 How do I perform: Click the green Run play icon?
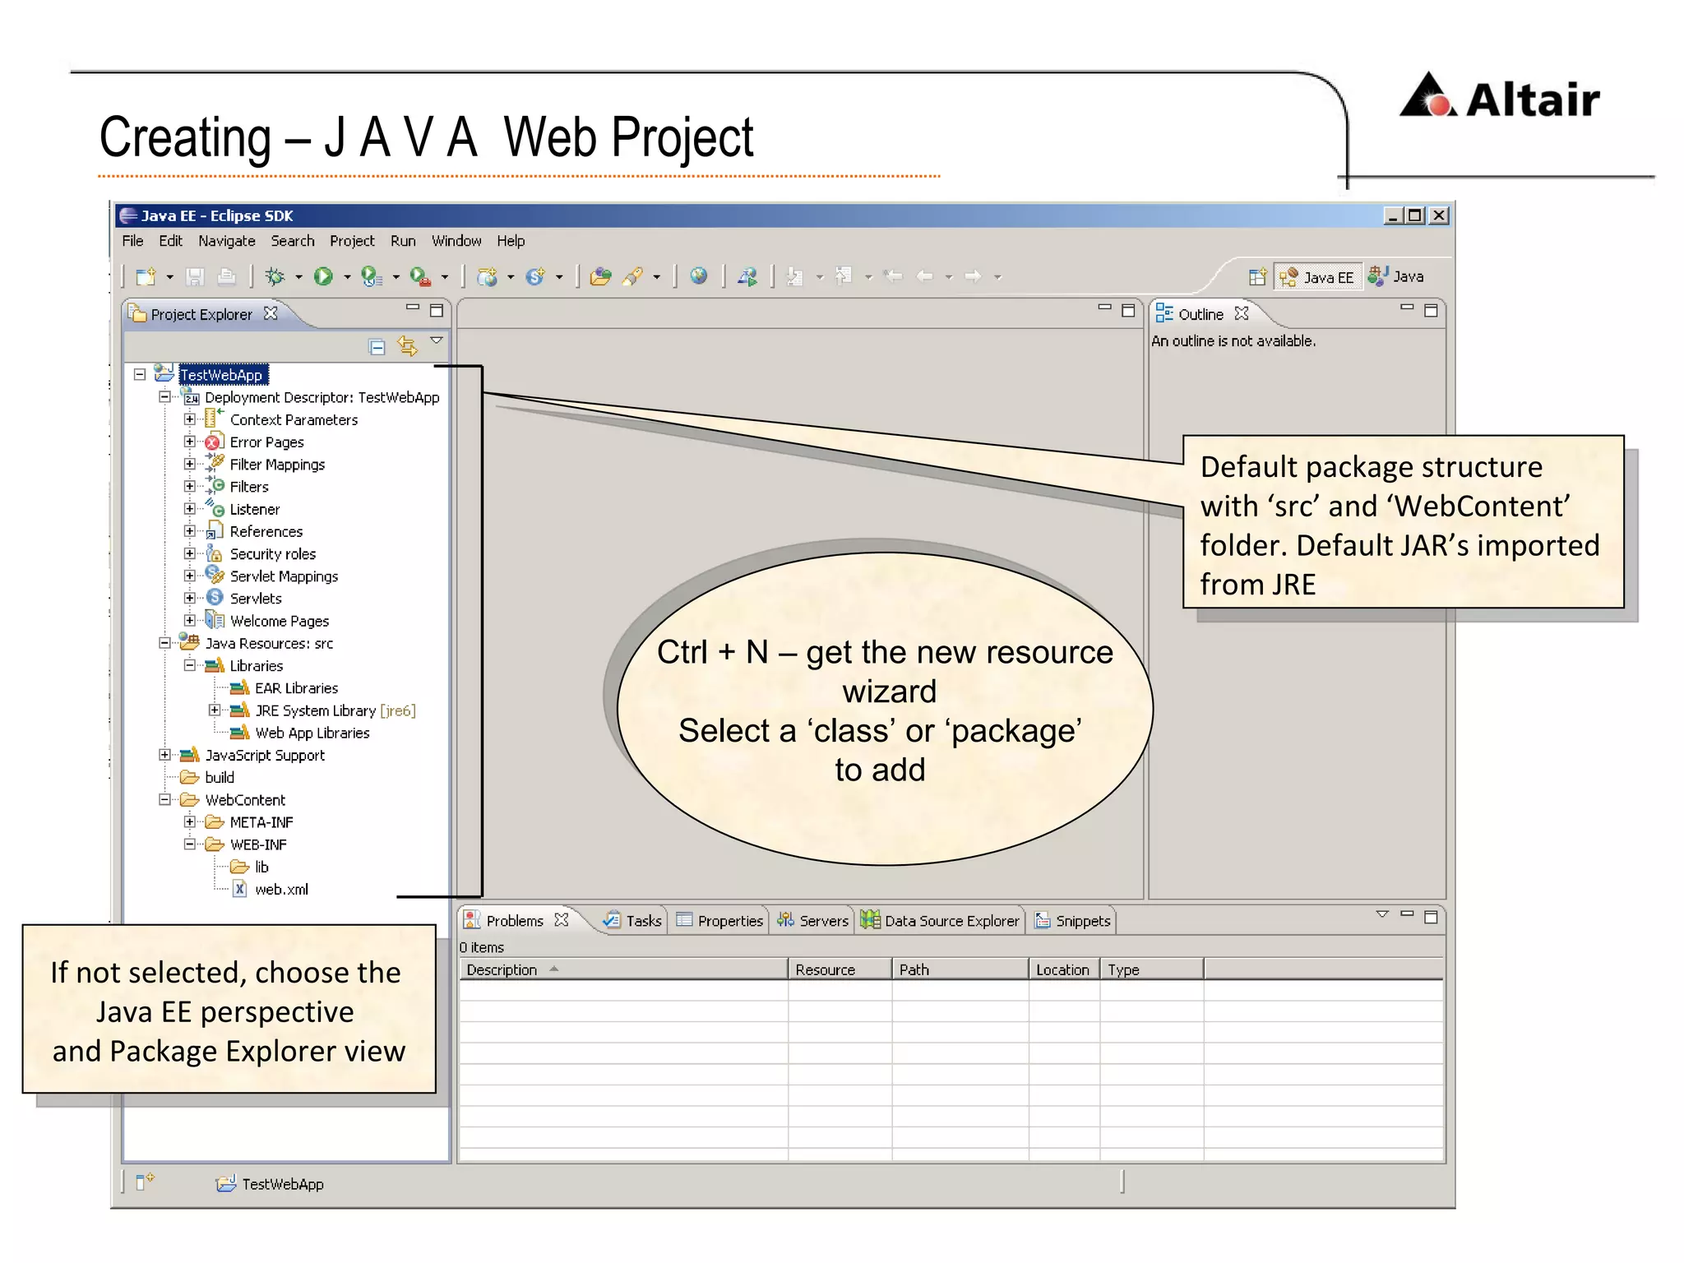tap(324, 277)
